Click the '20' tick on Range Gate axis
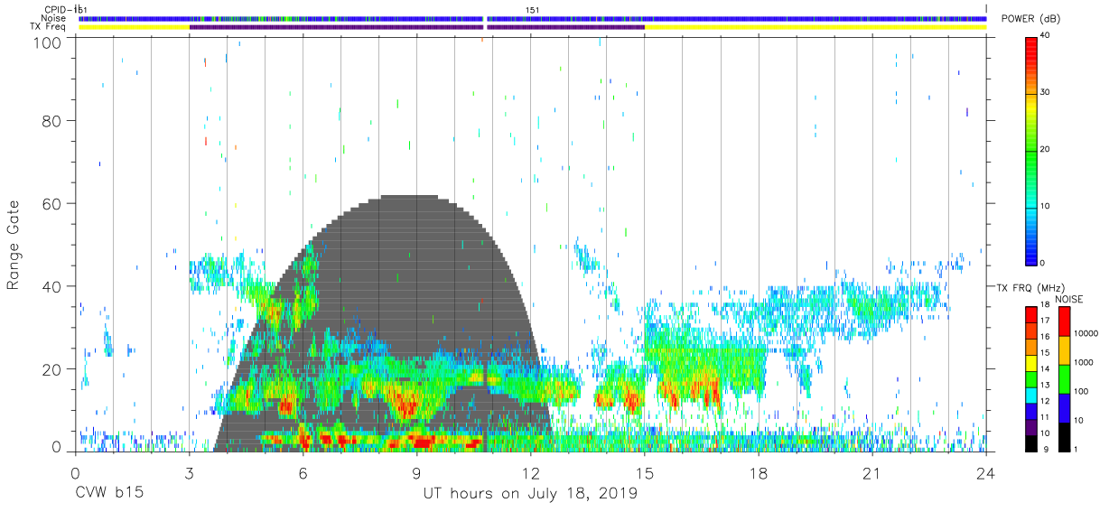 click(x=53, y=368)
